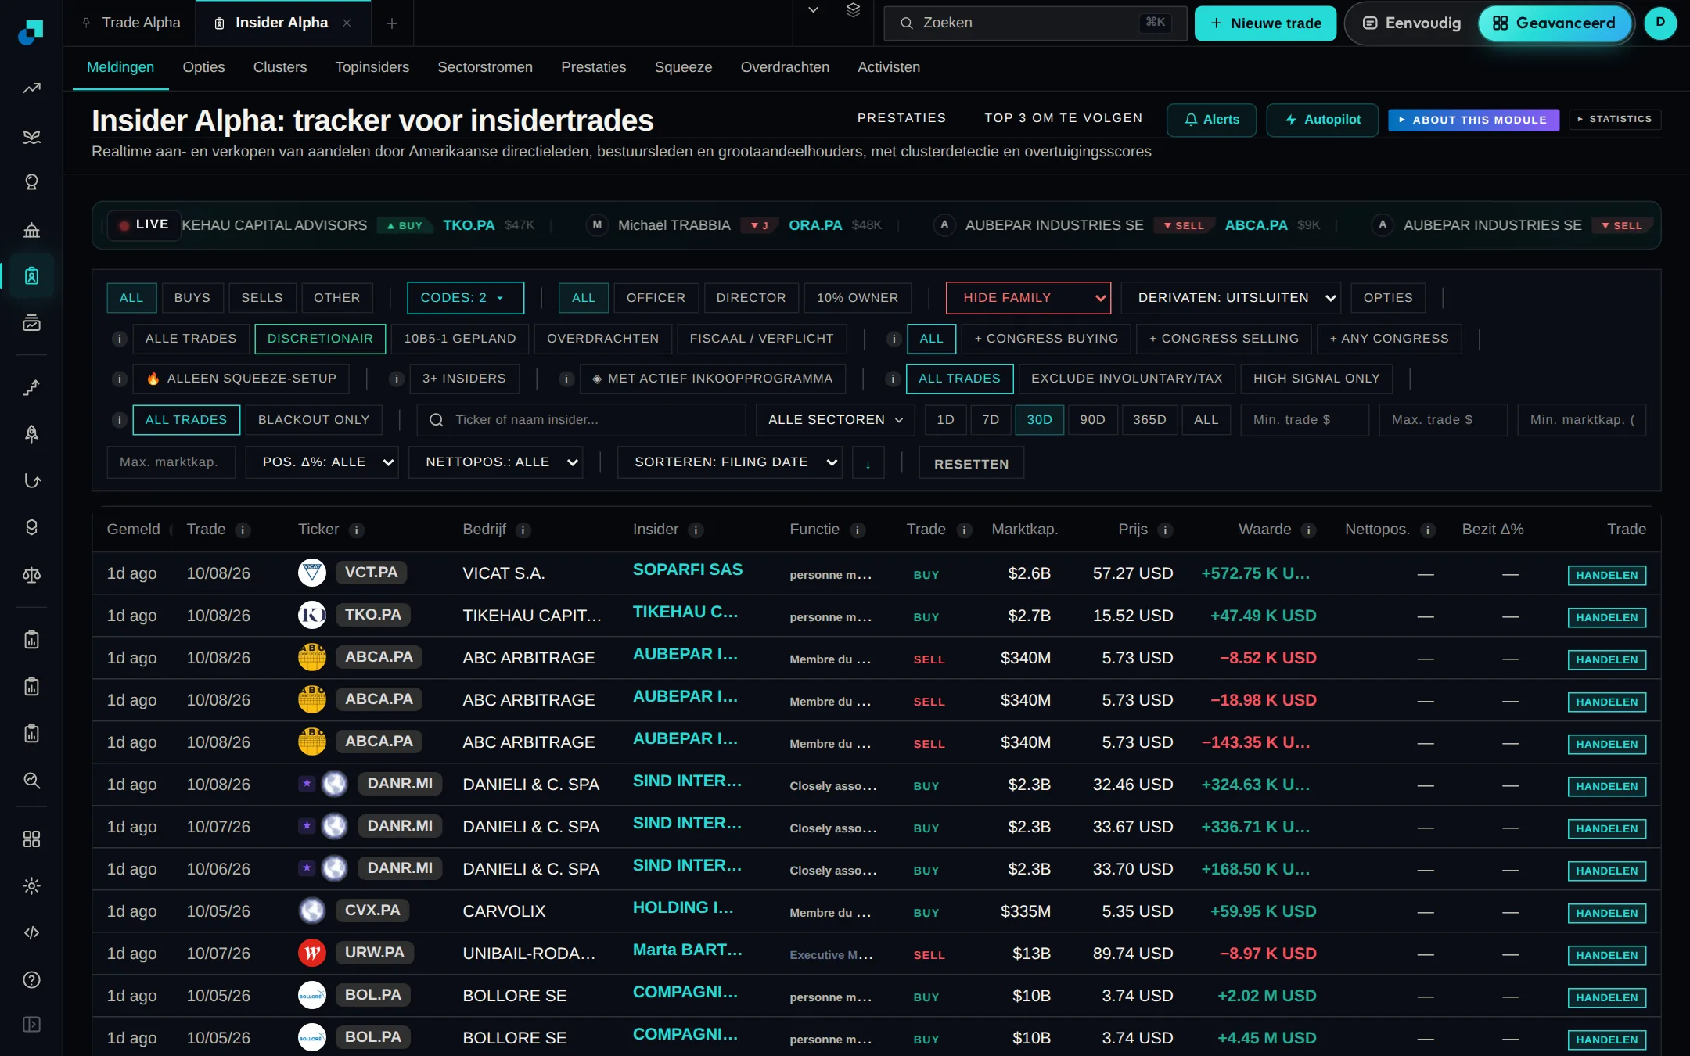
Task: Open the ALLE SECTOREN dropdown
Action: coord(836,420)
